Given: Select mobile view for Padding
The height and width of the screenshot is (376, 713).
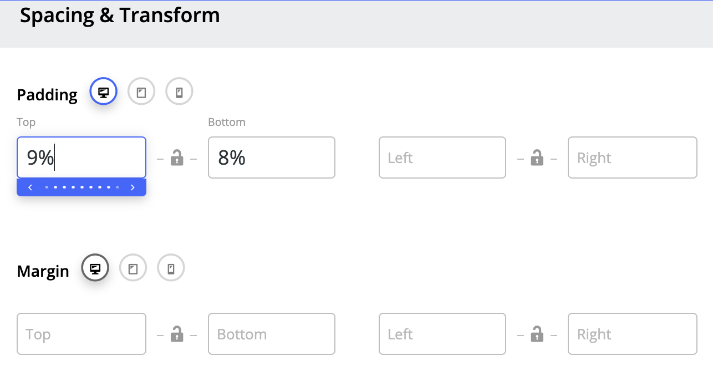Looking at the screenshot, I should [x=179, y=93].
